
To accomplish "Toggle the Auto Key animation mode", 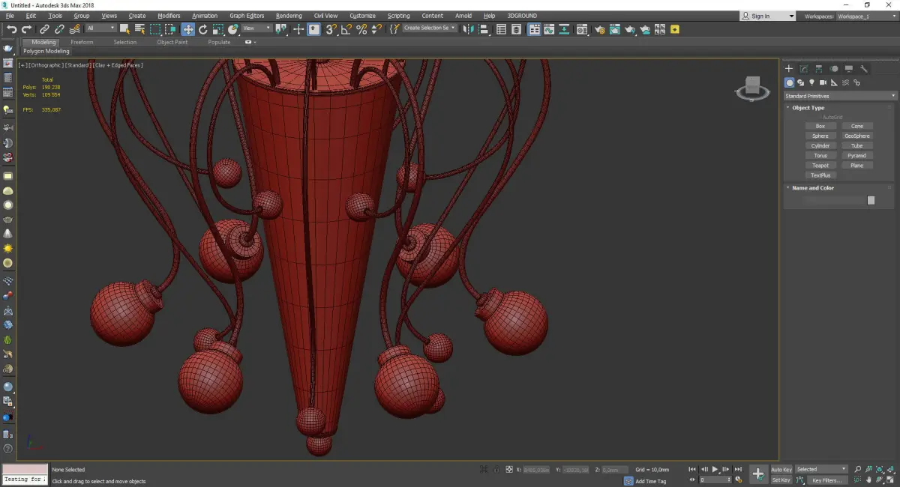I will (781, 470).
